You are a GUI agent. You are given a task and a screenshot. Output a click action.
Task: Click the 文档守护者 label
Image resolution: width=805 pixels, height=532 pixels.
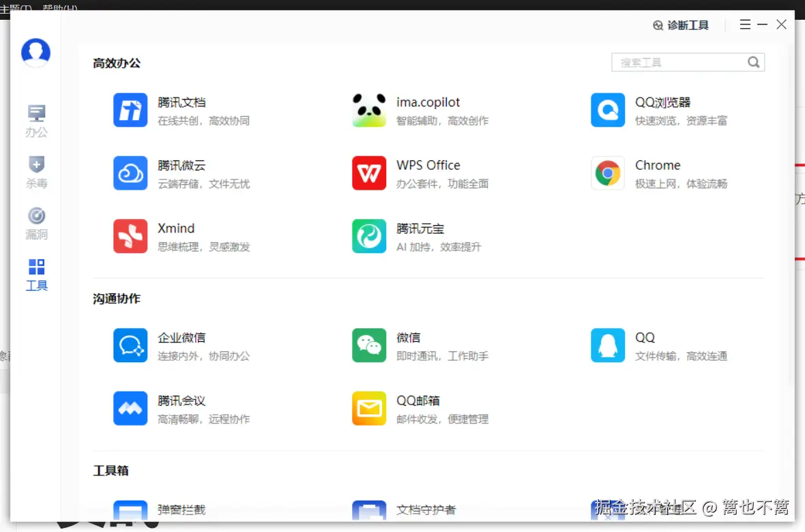tap(426, 509)
